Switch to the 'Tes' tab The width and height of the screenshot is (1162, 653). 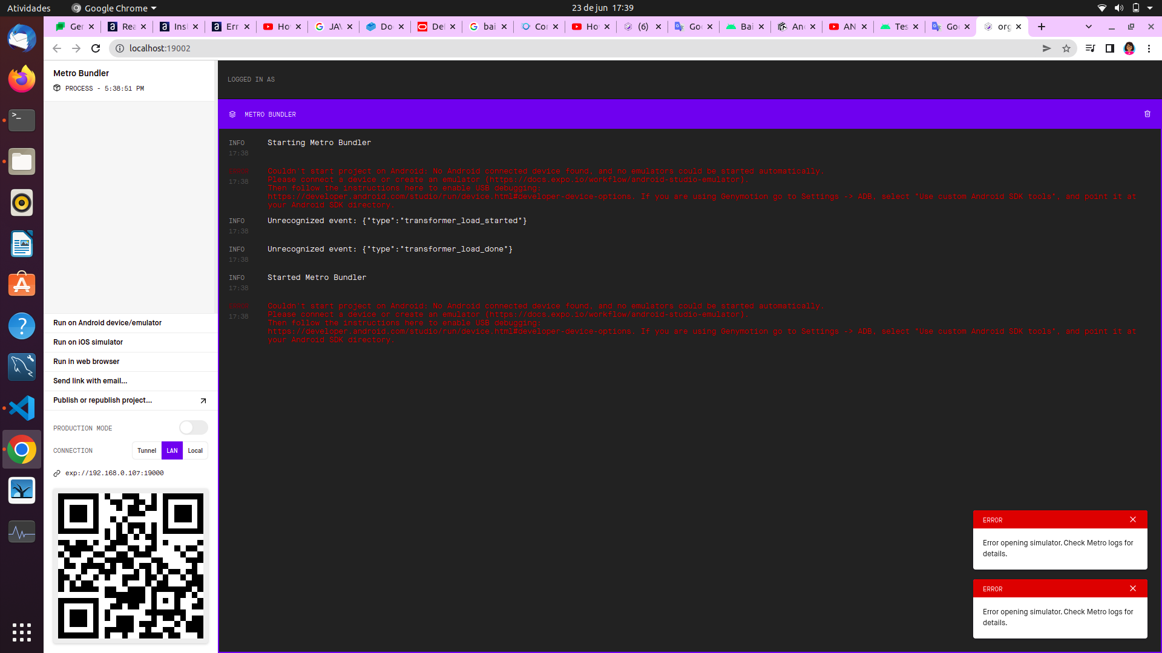point(900,27)
